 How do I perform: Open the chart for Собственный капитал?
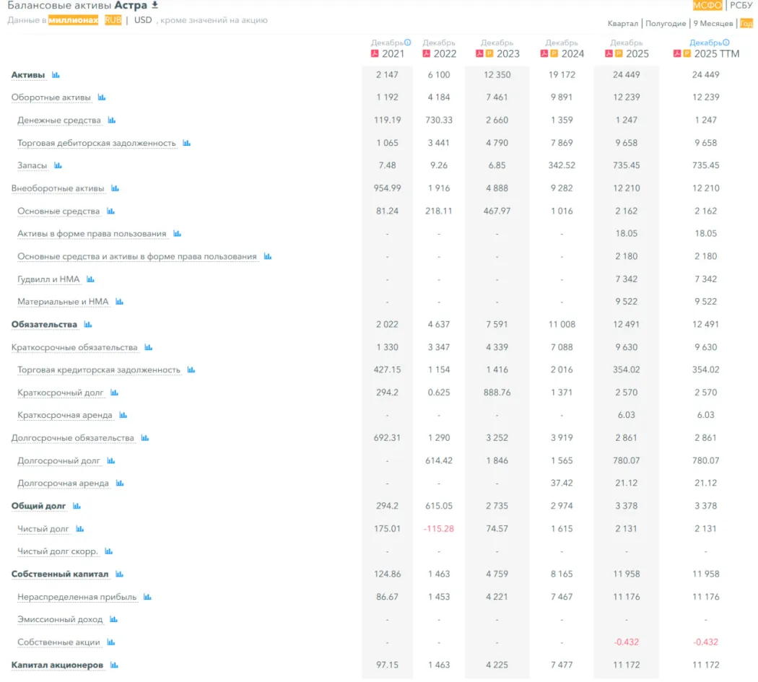click(x=120, y=574)
